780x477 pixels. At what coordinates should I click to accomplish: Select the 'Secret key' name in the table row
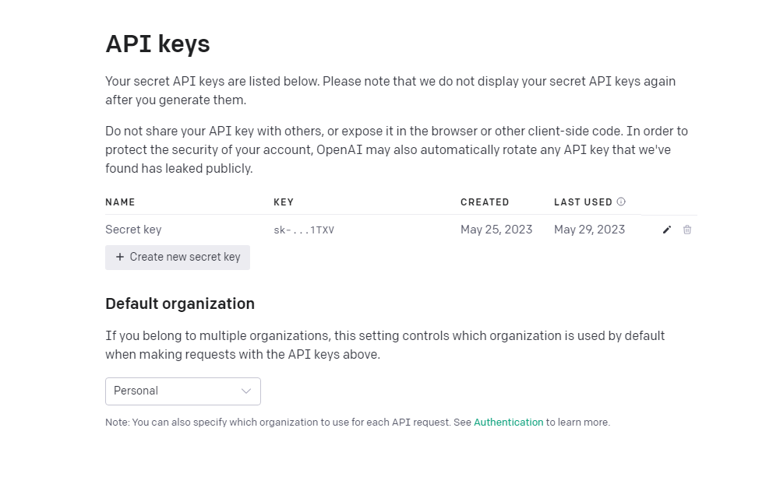click(133, 230)
